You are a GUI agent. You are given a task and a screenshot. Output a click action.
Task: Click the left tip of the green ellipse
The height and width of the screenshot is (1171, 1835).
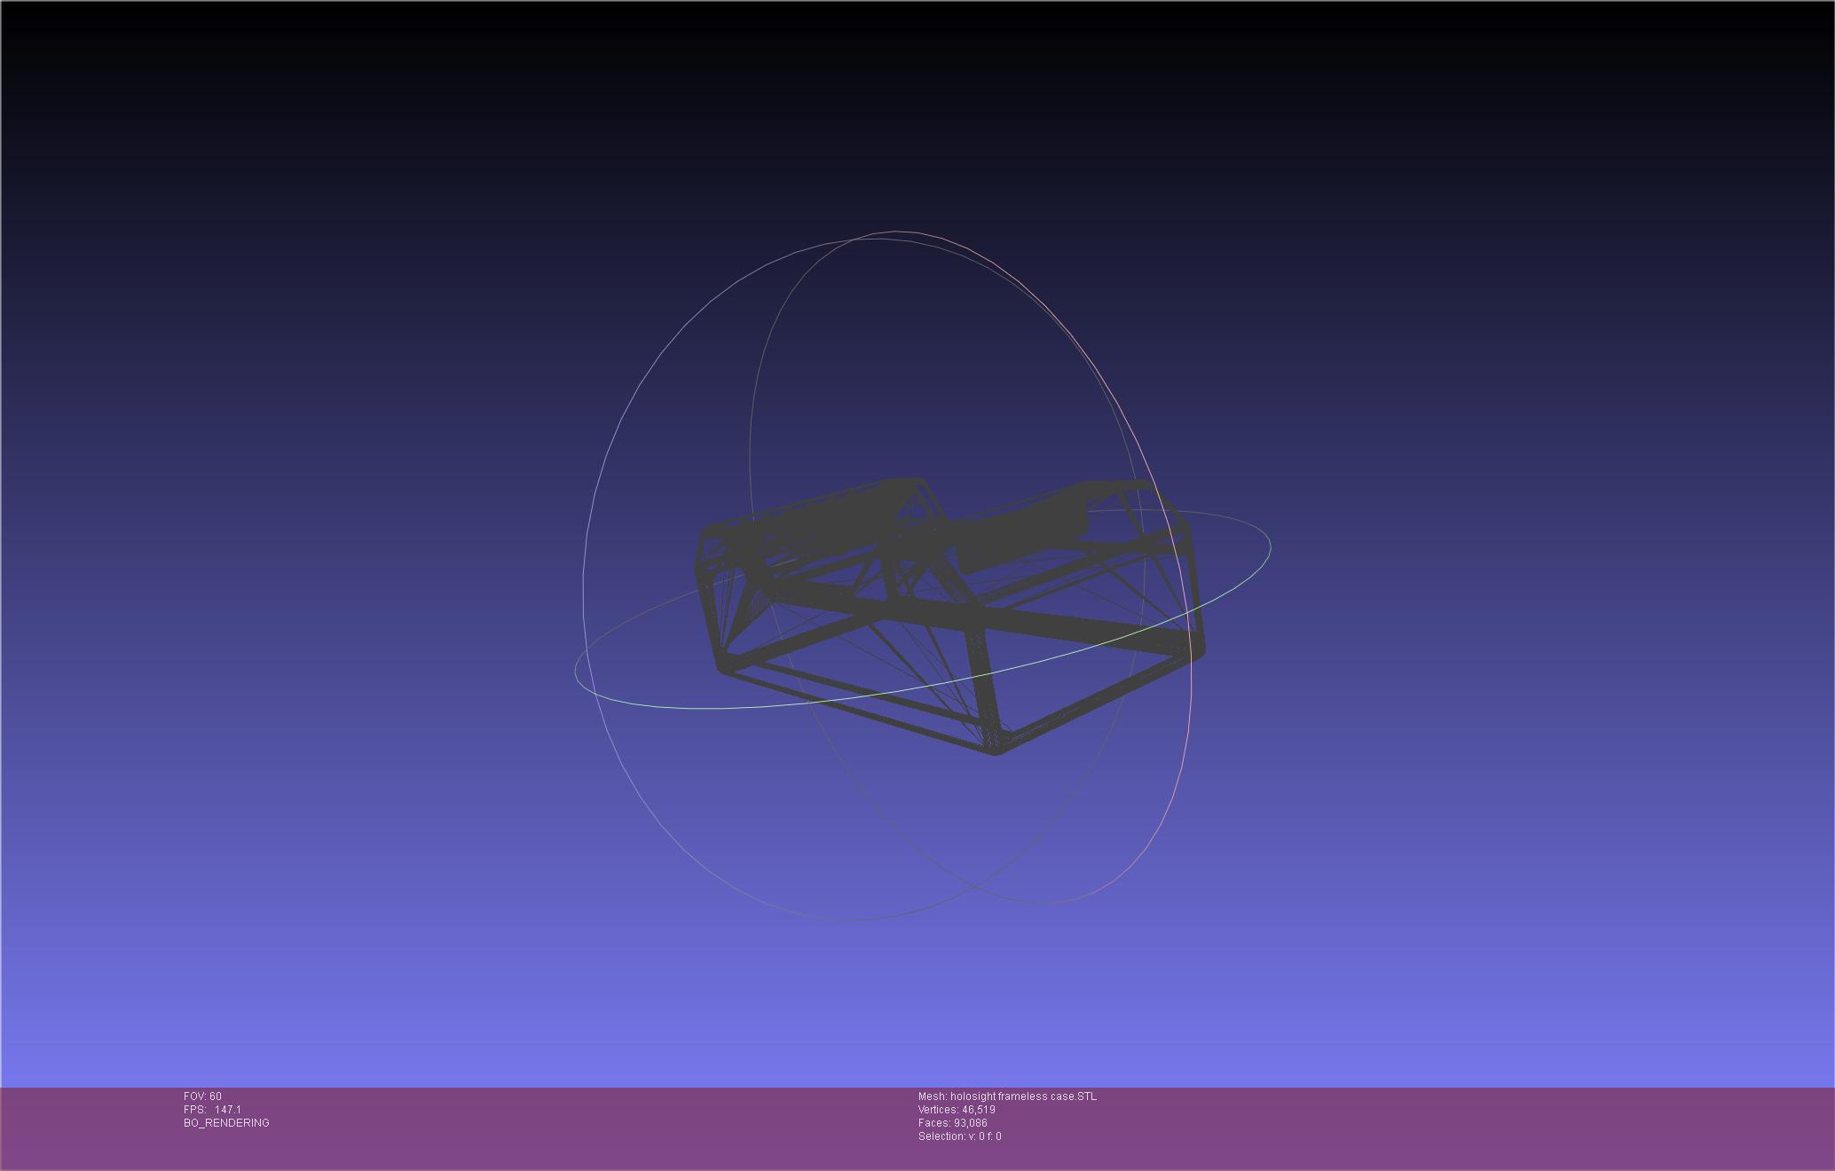pyautogui.click(x=577, y=672)
